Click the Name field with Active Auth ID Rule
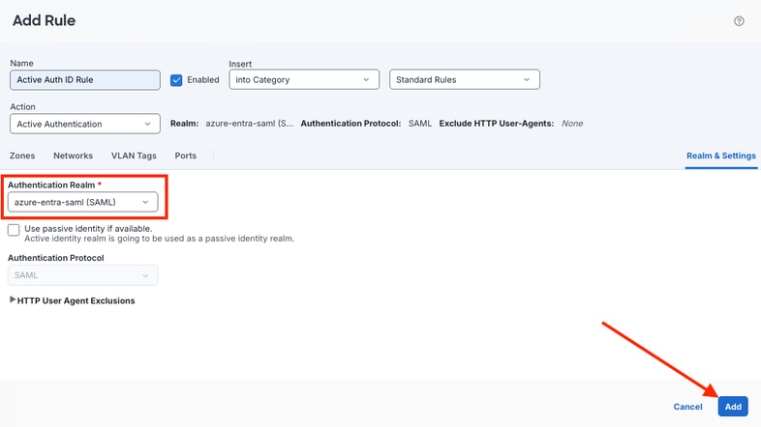This screenshot has height=427, width=761. (85, 80)
